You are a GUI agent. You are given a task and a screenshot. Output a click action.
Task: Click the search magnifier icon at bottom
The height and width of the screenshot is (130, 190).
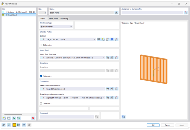point(4,125)
